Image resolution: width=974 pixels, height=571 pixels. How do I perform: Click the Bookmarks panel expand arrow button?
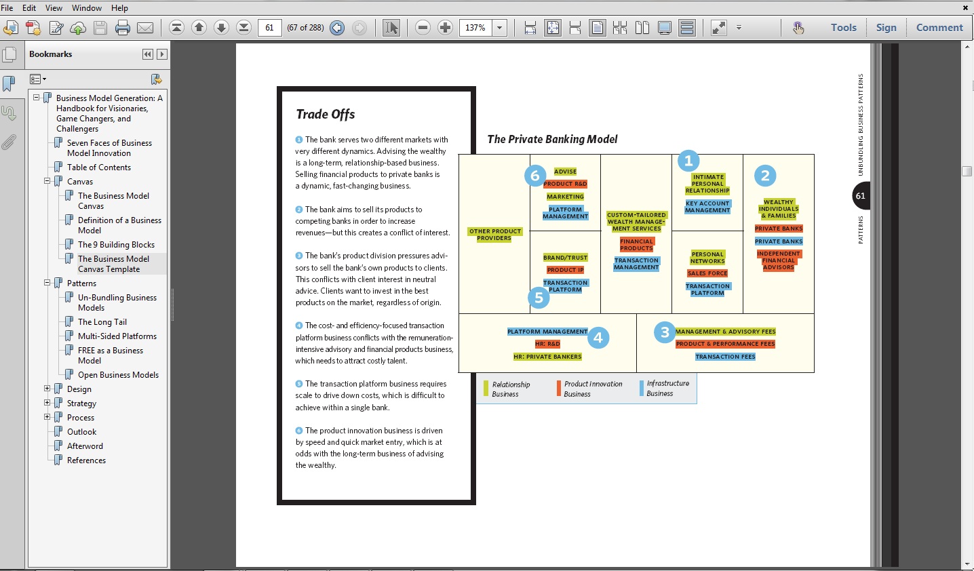point(161,54)
